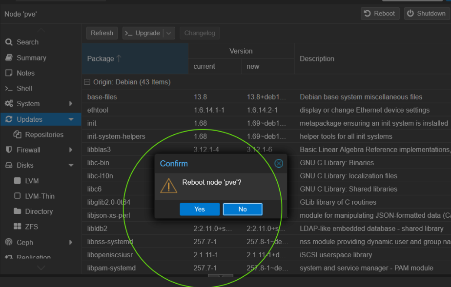Viewport: 451px width, 287px height.
Task: Click the Updates refresh-arrows icon
Action: [x=9, y=119]
